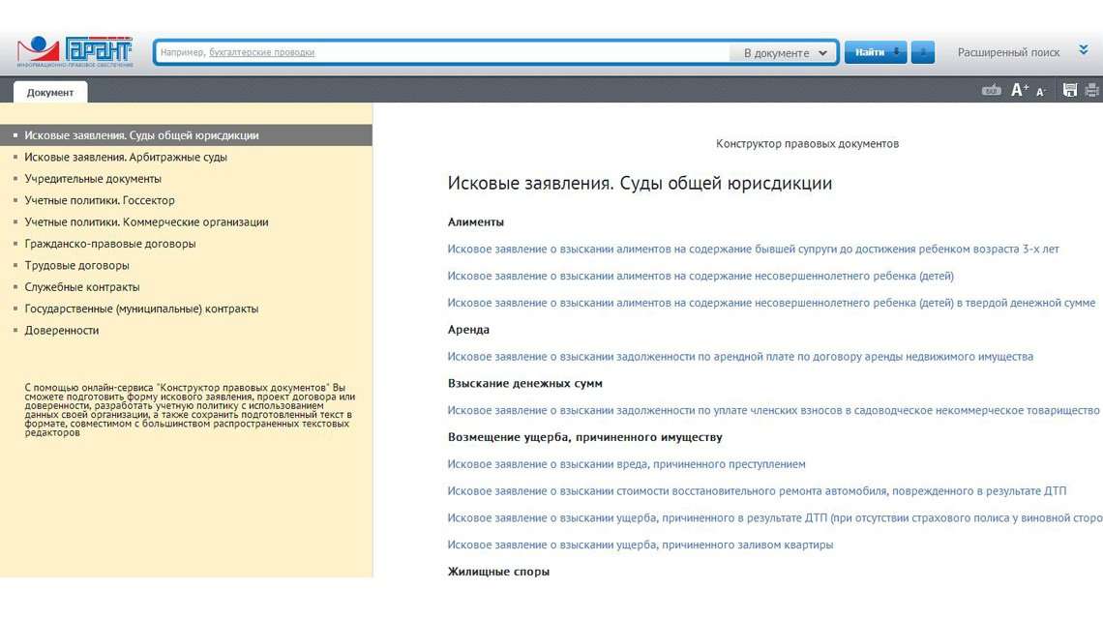Image resolution: width=1103 pixels, height=618 pixels.
Task: Switch to the "Документ" tab
Action: coord(50,92)
